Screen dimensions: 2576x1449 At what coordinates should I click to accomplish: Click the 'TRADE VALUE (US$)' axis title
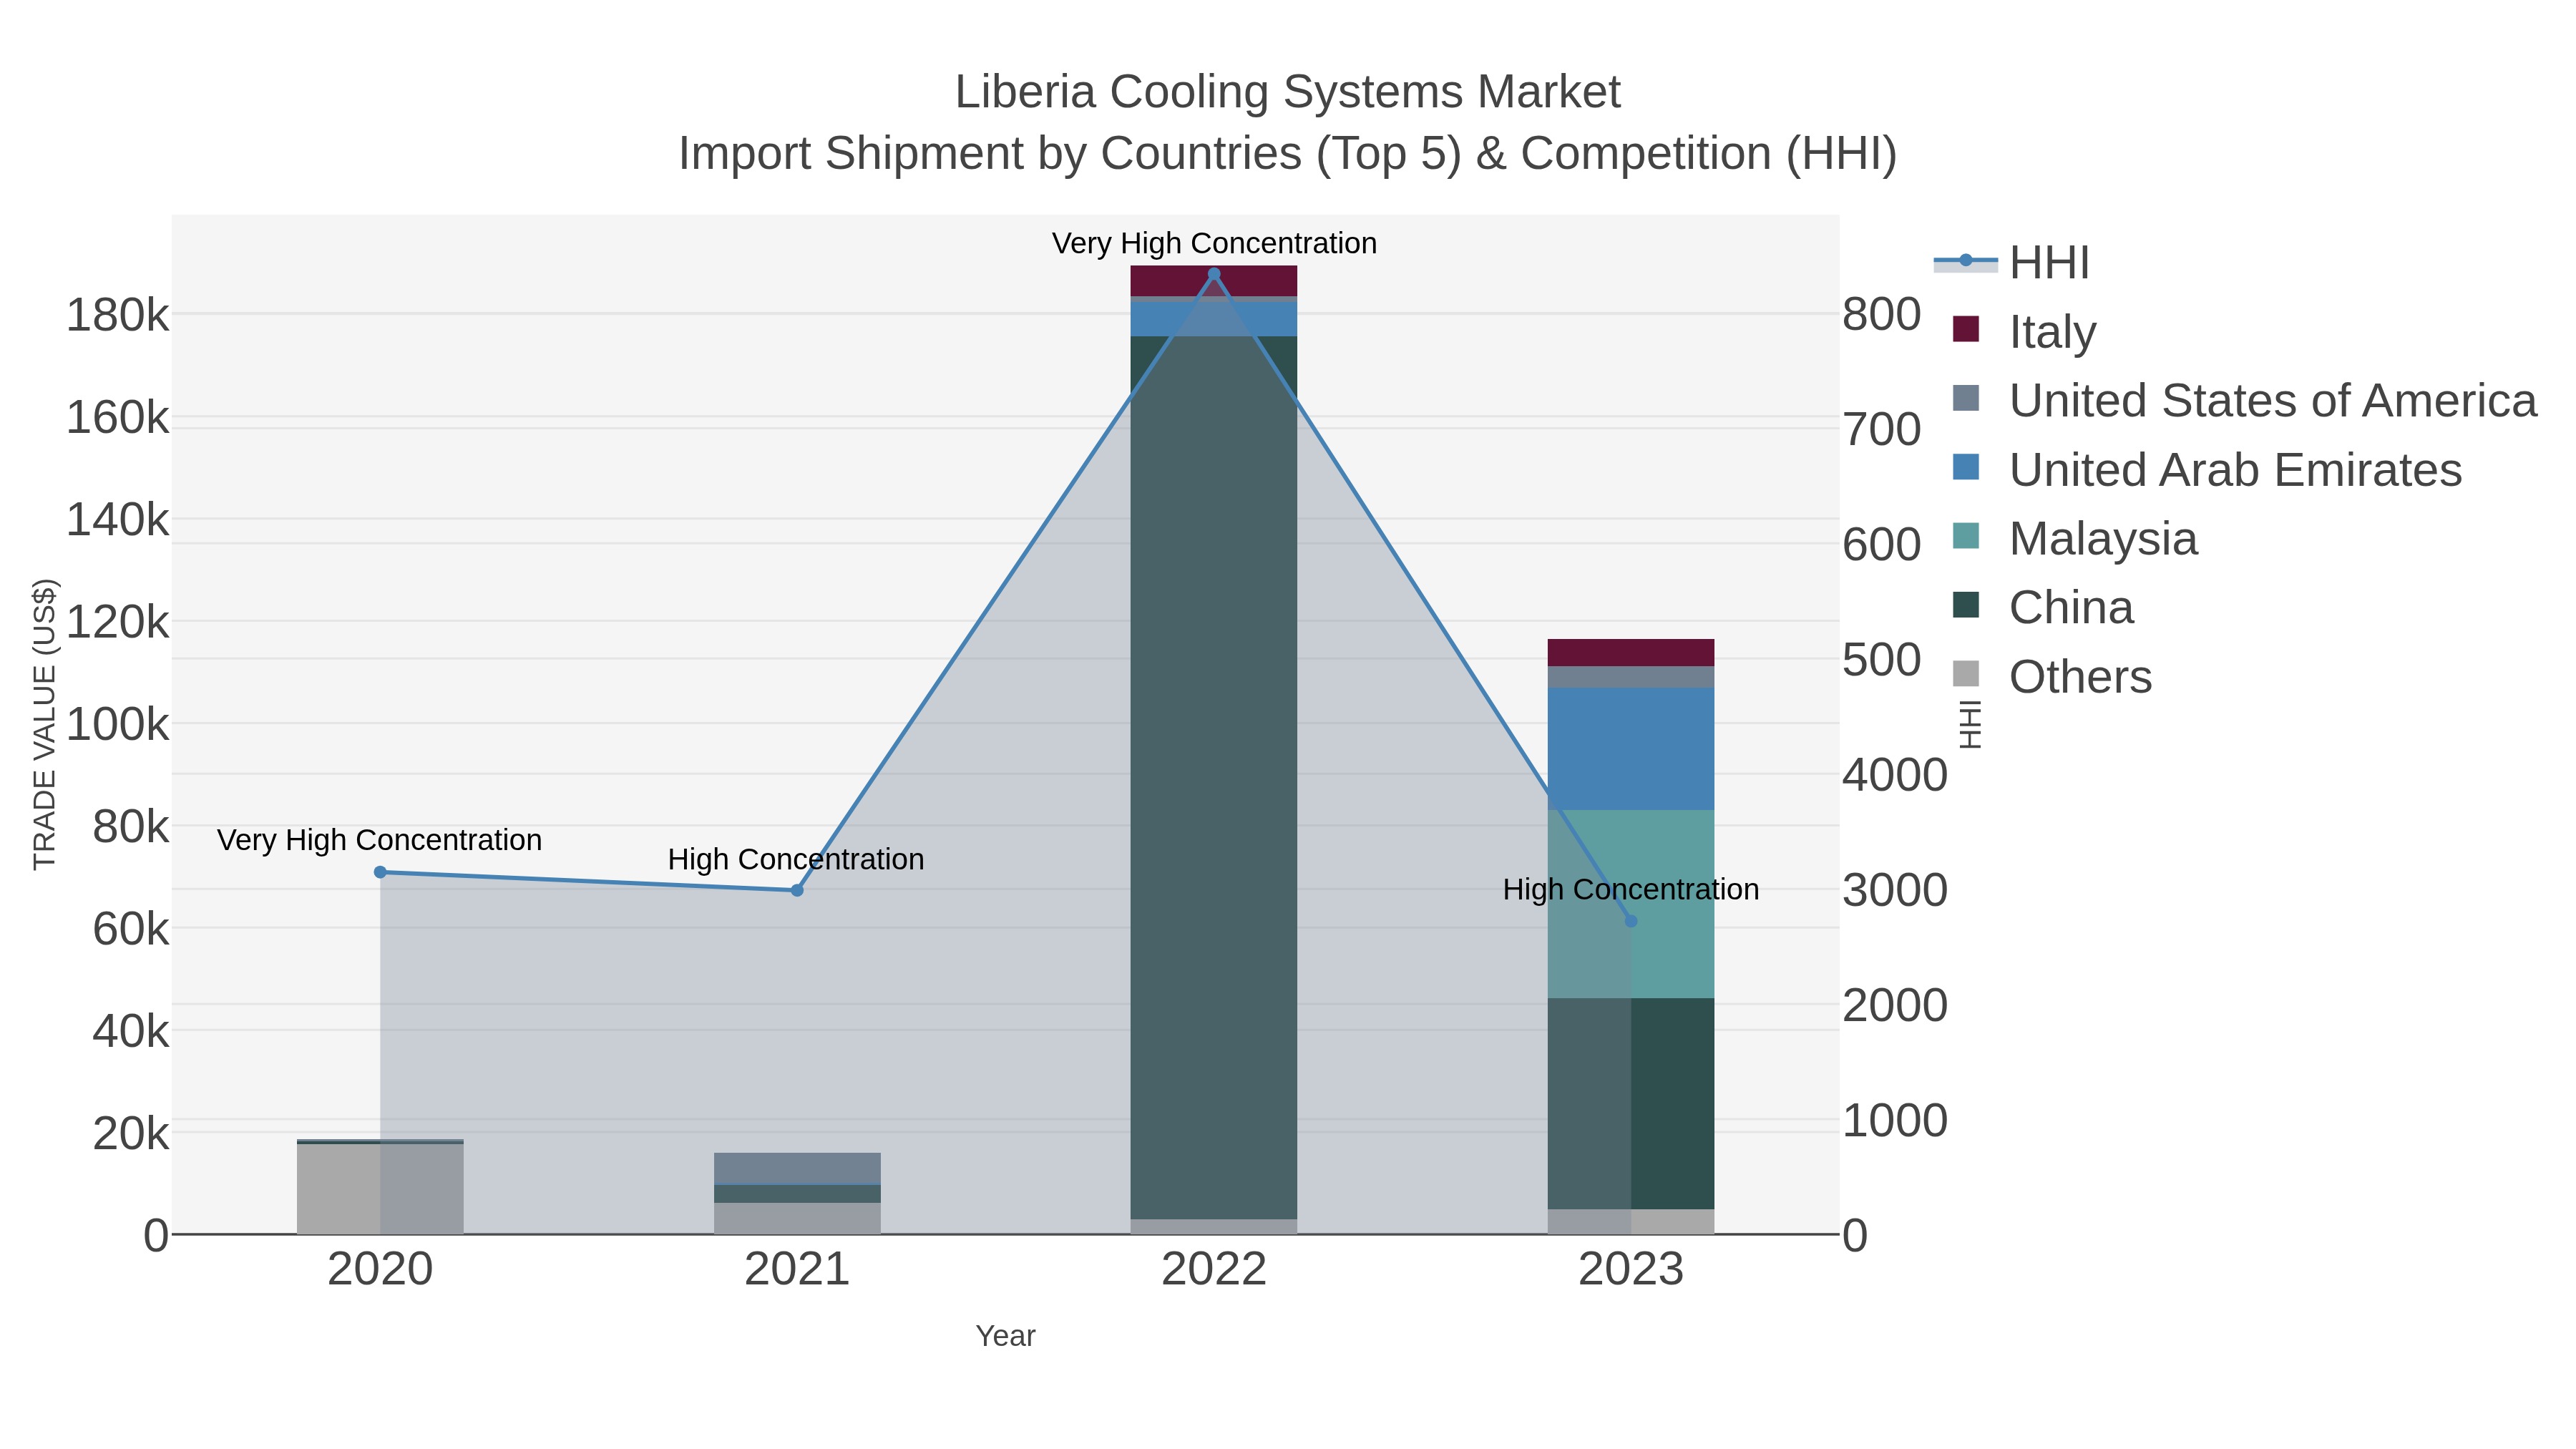coord(45,724)
